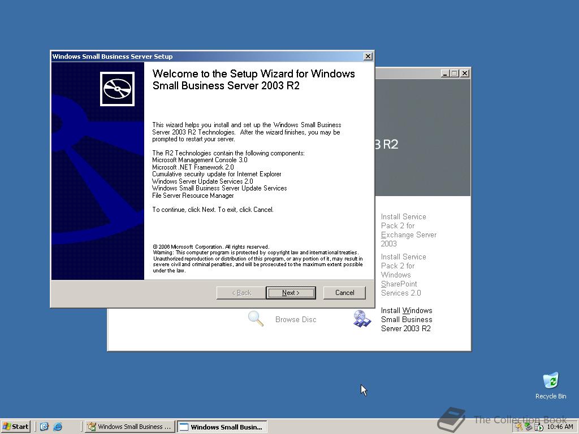This screenshot has width=579, height=434.
Task: Click the text 'File Server Resource Manager'
Action: pos(193,196)
